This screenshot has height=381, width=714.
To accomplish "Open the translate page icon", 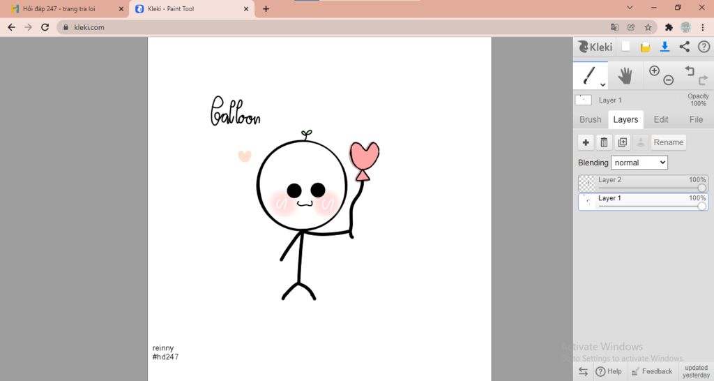I will point(614,27).
